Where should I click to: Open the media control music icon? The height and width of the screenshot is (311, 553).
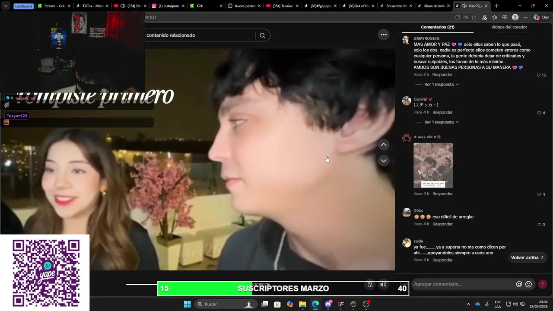click(484, 17)
